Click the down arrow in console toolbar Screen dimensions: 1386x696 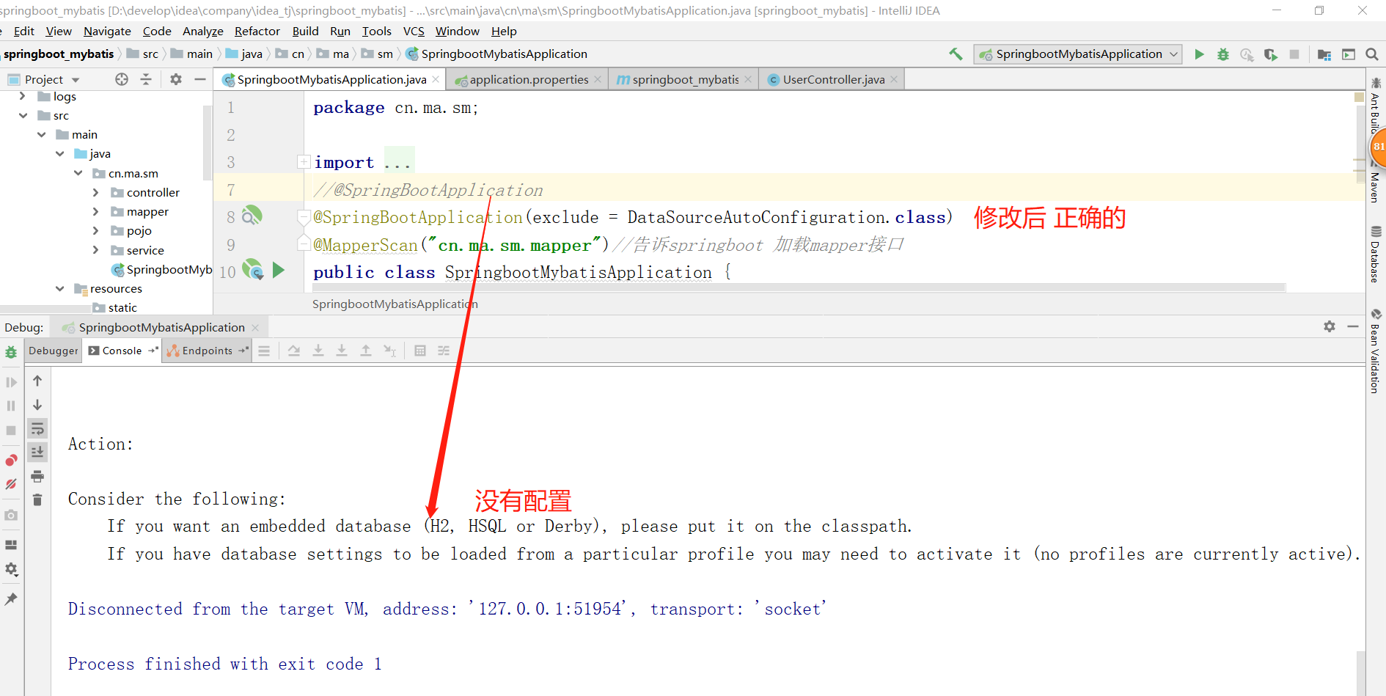click(x=37, y=405)
